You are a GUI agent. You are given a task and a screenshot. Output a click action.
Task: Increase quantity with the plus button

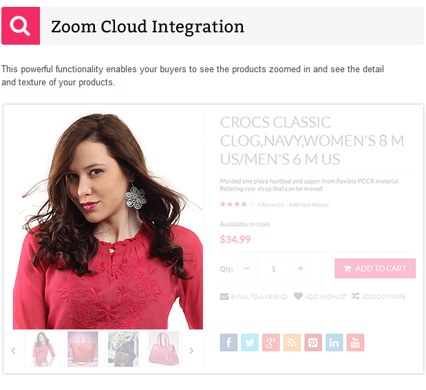point(301,268)
